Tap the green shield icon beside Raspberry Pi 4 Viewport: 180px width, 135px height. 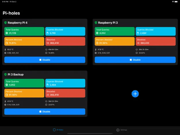click(x=5, y=23)
